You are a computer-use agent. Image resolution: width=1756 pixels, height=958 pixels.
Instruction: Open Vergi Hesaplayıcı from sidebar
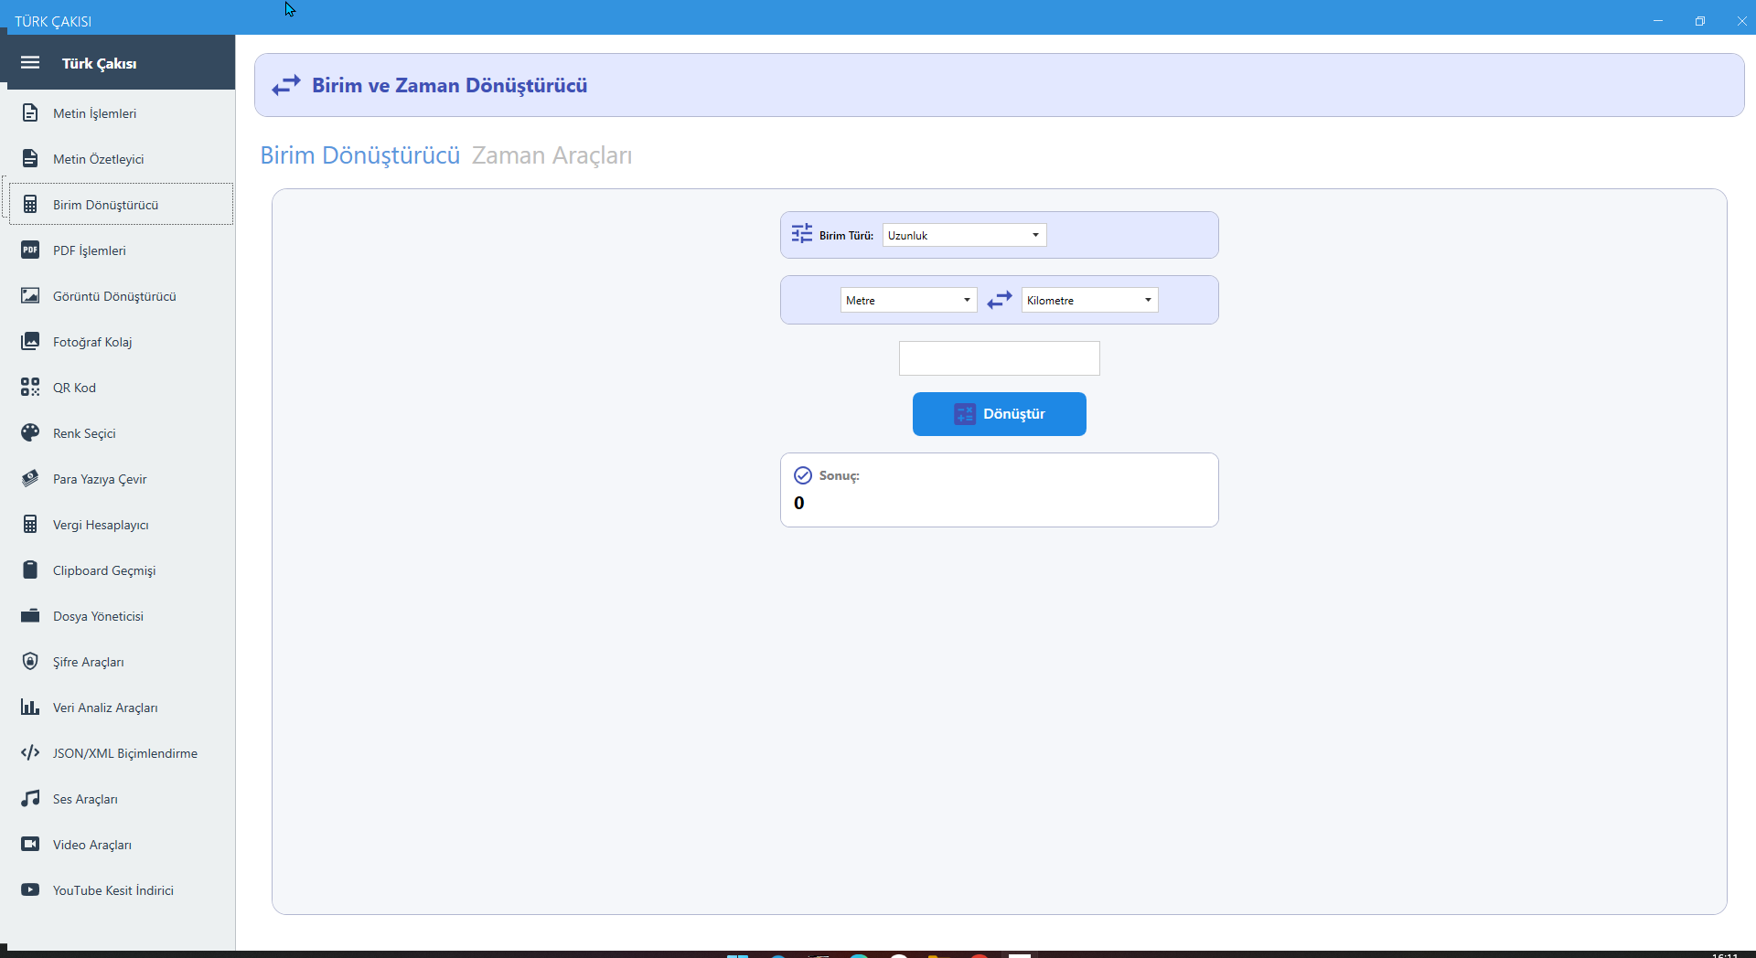click(x=101, y=525)
